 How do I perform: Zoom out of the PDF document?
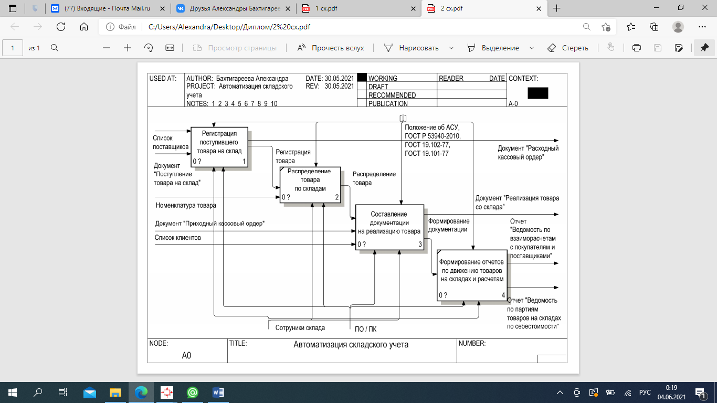107,48
